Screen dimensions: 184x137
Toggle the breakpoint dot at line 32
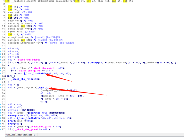tap(0, 88)
